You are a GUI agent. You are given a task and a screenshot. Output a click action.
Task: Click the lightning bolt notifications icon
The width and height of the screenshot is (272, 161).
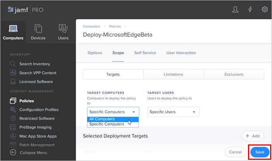[250, 9]
